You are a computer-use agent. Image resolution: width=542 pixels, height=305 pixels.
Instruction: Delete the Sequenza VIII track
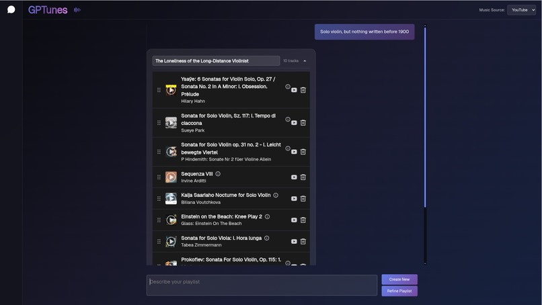tap(303, 177)
